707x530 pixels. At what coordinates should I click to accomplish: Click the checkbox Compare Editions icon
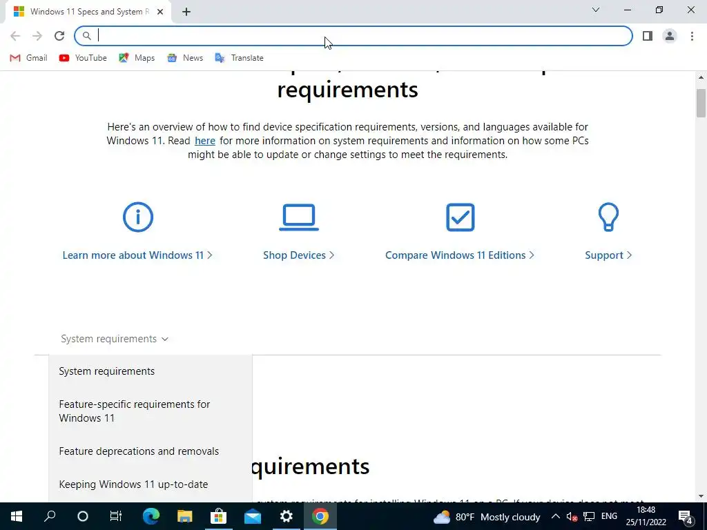pos(461,217)
